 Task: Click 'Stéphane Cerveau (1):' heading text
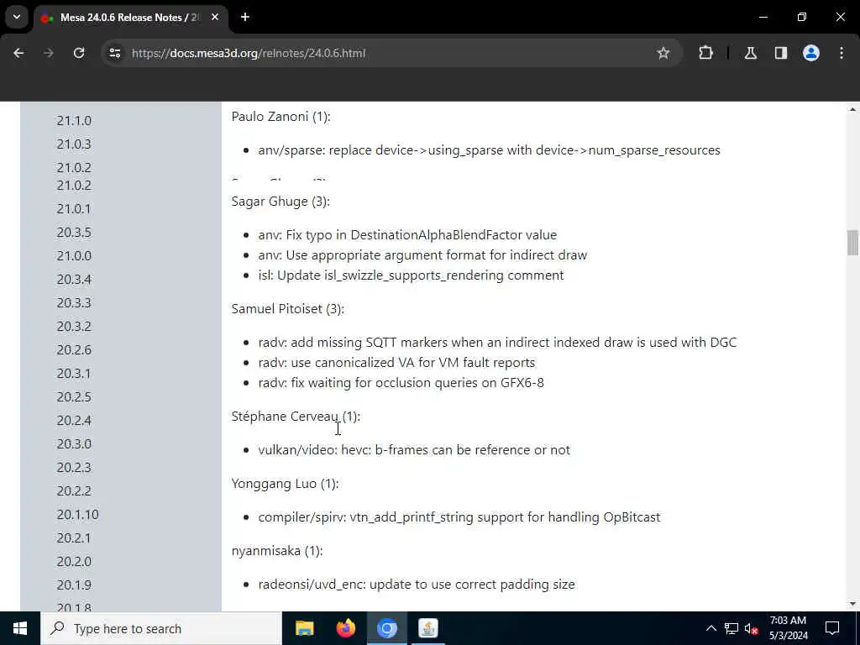[x=296, y=417]
